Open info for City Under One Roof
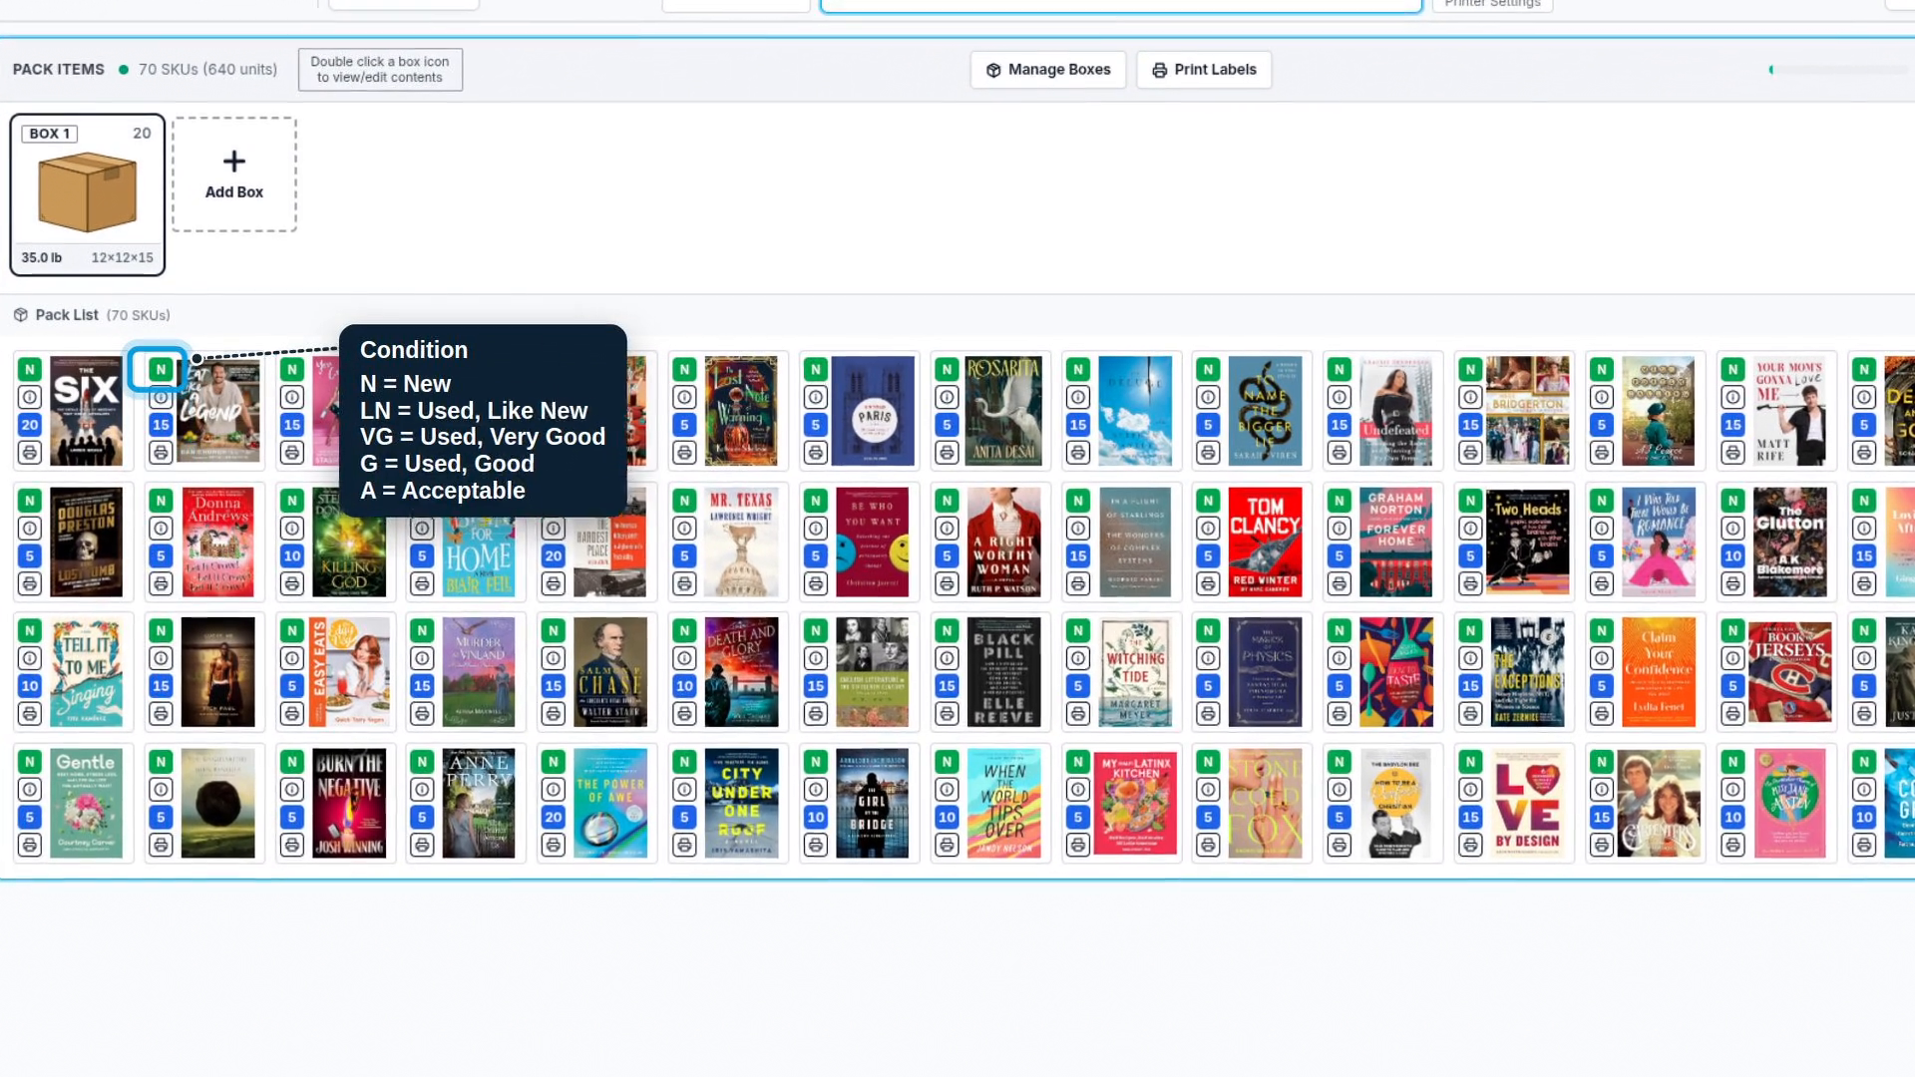This screenshot has width=1915, height=1077. coord(684,789)
